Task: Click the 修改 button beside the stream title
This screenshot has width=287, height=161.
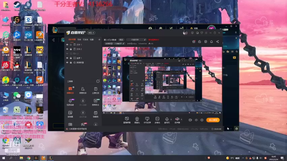Action: click(121, 40)
